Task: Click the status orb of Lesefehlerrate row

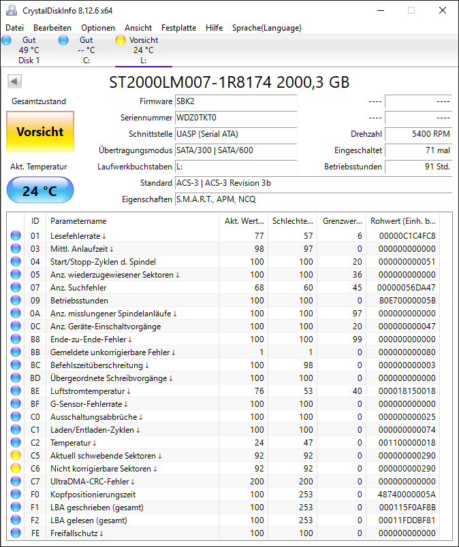Action: [x=16, y=235]
